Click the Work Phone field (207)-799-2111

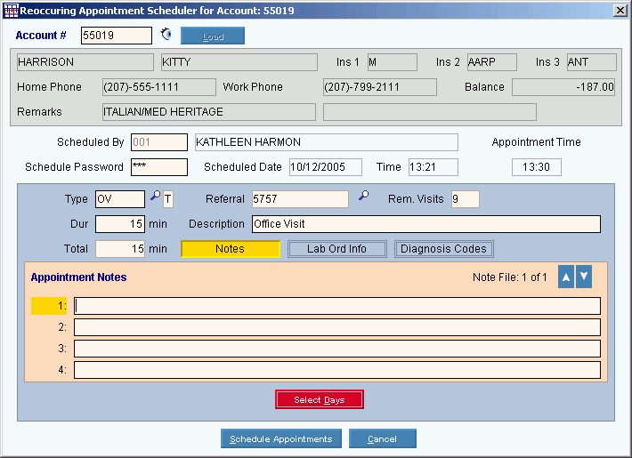[380, 87]
